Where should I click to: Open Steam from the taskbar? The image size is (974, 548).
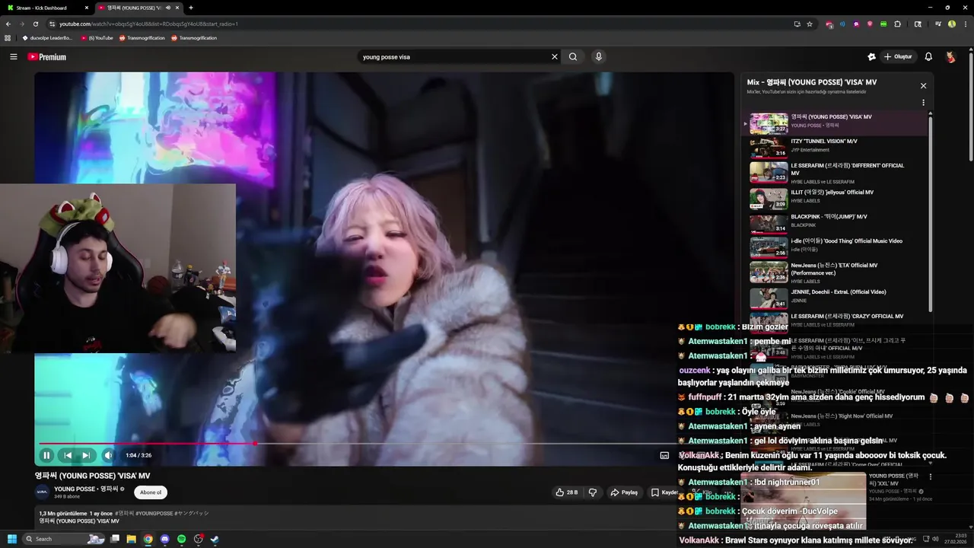(x=215, y=539)
